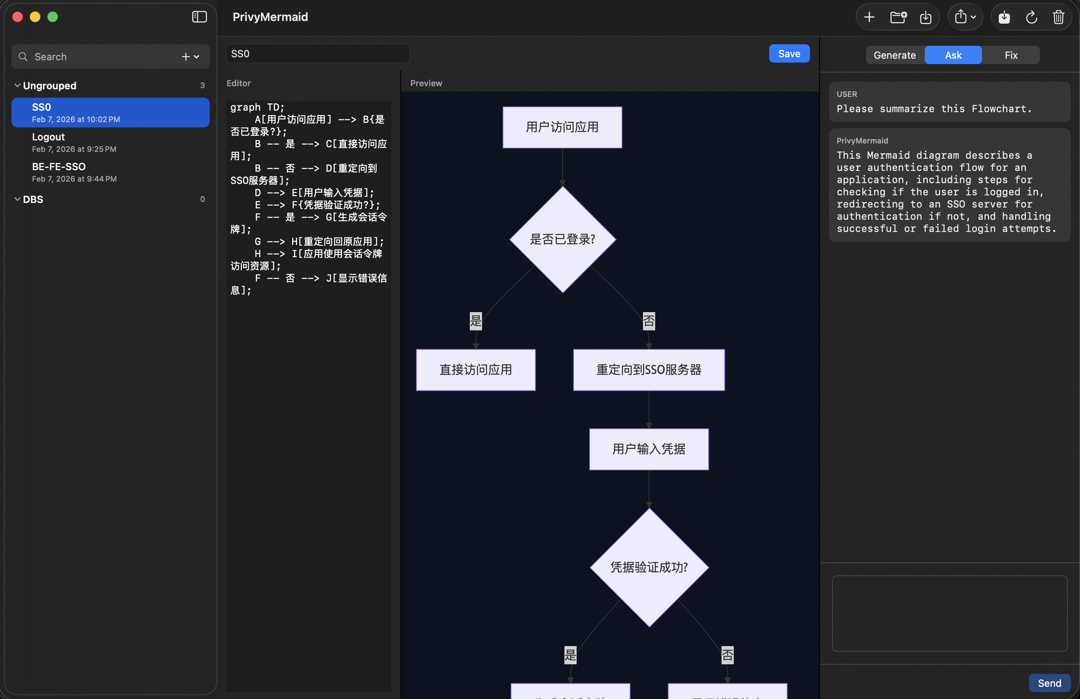The image size is (1080, 699).
Task: Switch to the Fix mode
Action: (x=1011, y=55)
